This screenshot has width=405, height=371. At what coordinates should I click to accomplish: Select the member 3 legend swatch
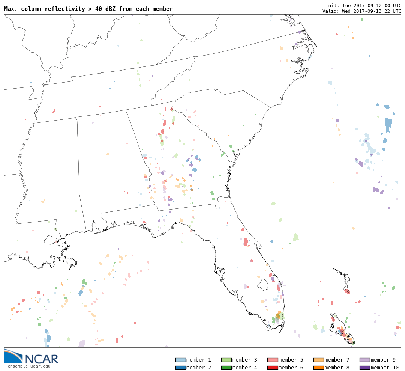[x=226, y=360]
